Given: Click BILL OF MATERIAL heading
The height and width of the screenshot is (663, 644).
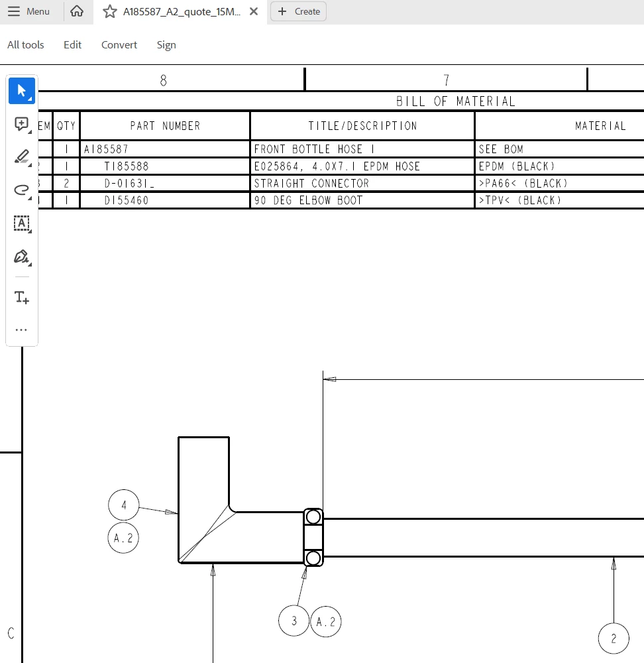Looking at the screenshot, I should coord(456,101).
